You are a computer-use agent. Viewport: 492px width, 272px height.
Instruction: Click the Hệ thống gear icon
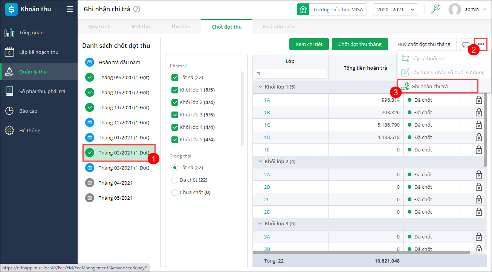point(9,130)
